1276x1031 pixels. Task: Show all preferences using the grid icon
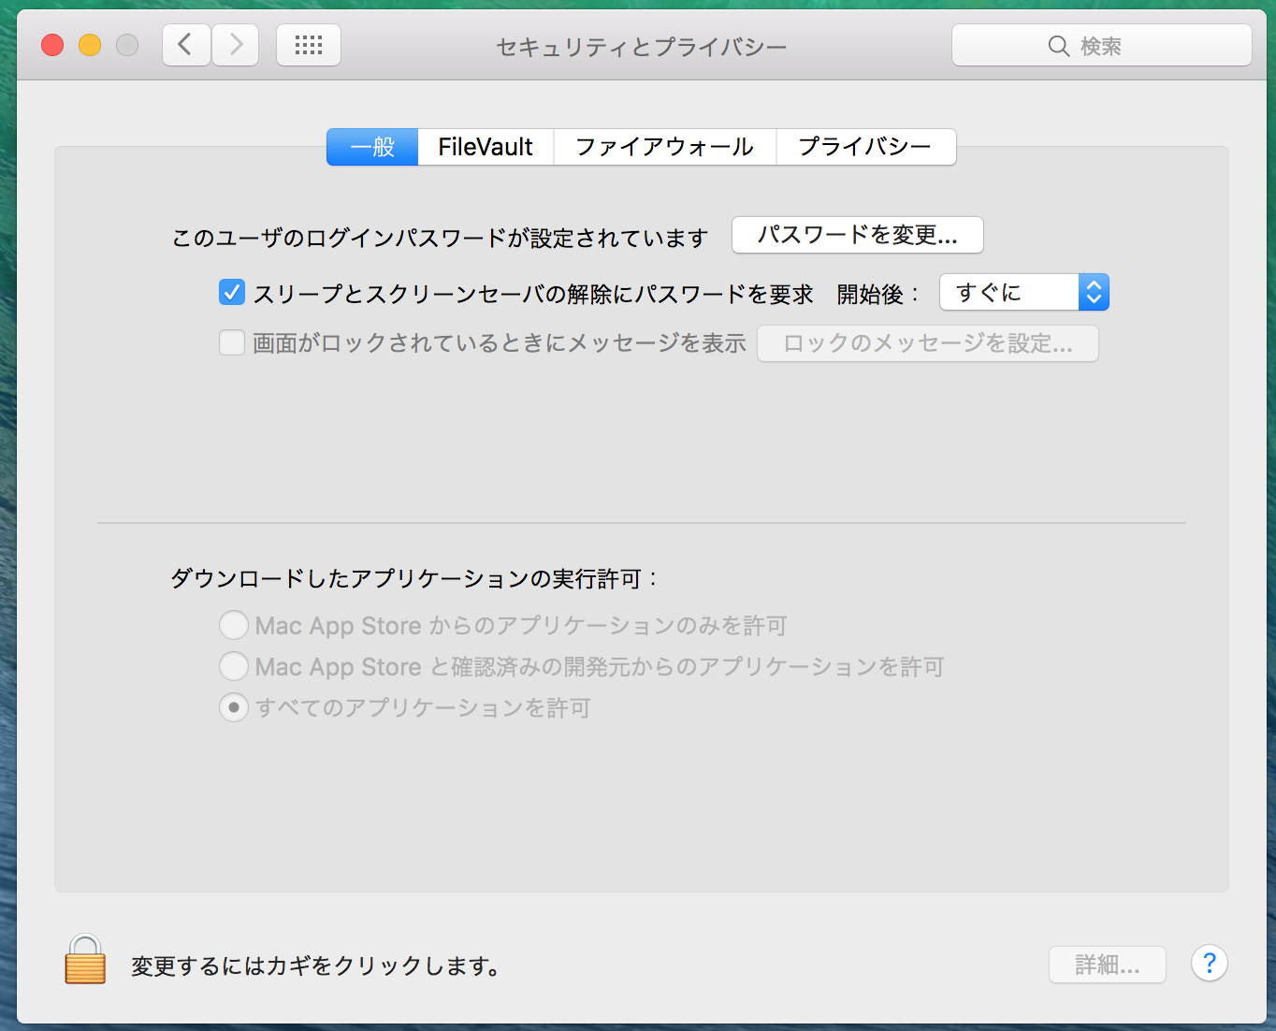(x=309, y=45)
